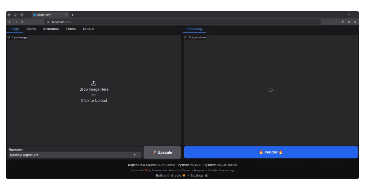Viewport: 365px width, 191px height.
Task: Select the Animation tab
Action: click(51, 29)
